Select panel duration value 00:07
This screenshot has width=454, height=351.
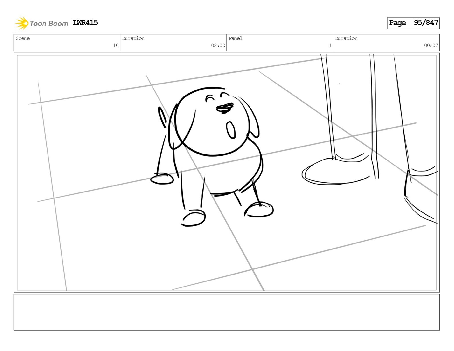click(431, 45)
